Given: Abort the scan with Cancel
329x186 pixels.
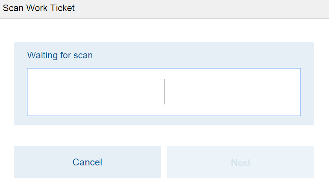Looking at the screenshot, I should (x=87, y=162).
